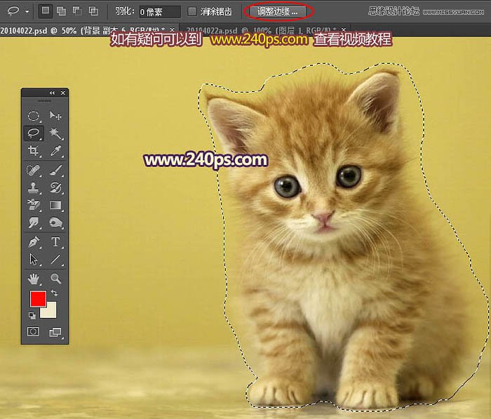Select the Smudge tool

tap(34, 222)
